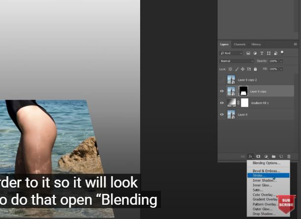Image resolution: width=301 pixels, height=219 pixels.
Task: Select Stroke from the fx menu
Action: [268, 175]
